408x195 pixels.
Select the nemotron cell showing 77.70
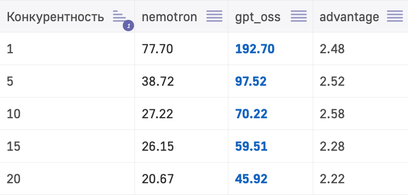(158, 49)
